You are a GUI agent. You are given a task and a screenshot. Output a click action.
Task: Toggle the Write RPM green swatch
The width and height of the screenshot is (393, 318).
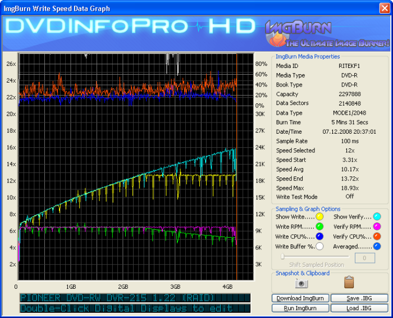[319, 226]
